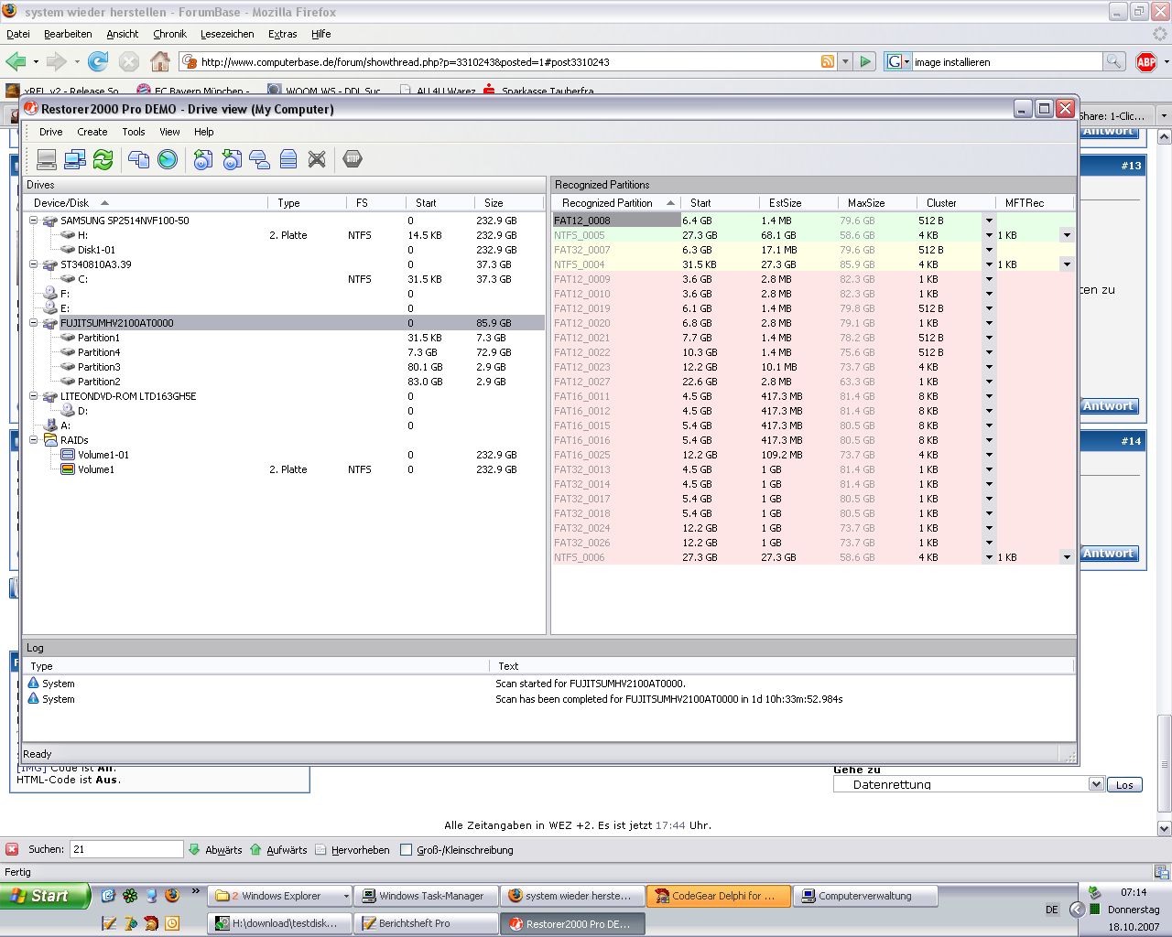Click the green Refresh drives toolbar icon
The image size is (1172, 937).
(103, 159)
